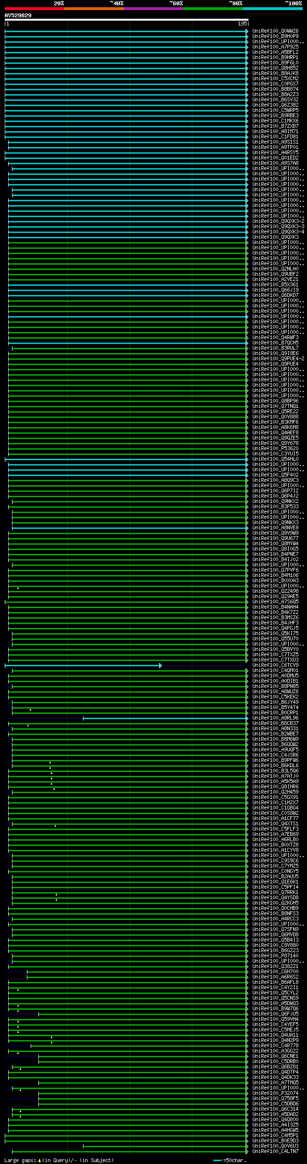Open hit UniRef100_A5BFL2

pos(275,52)
